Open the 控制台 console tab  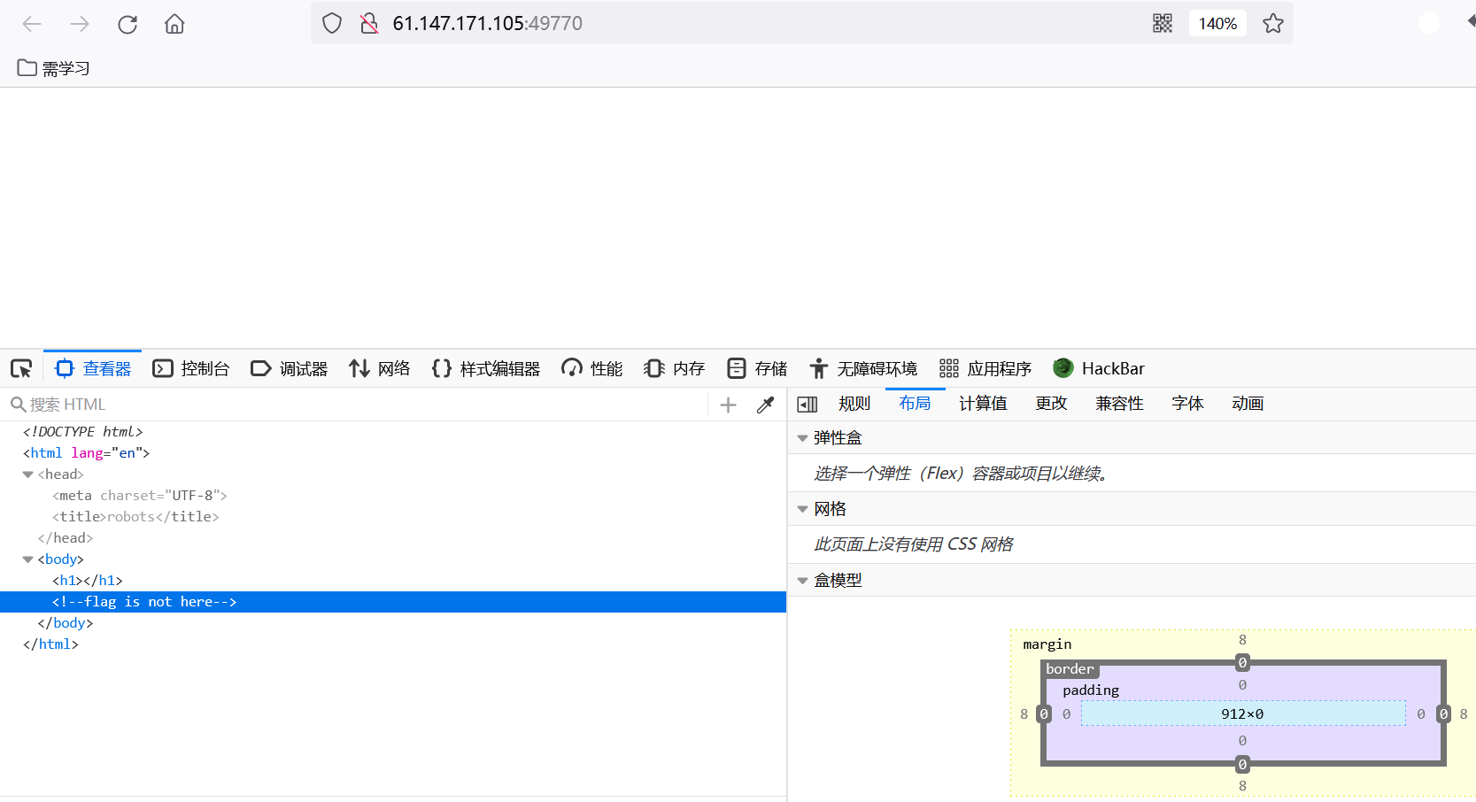[x=191, y=368]
